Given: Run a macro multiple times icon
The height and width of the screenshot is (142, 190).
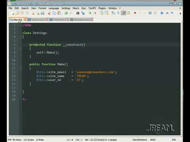Looking at the screenshot, I should (x=150, y=13).
